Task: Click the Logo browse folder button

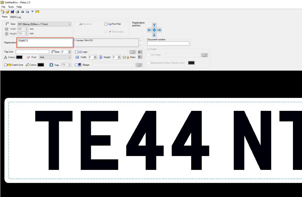Action: [133, 52]
